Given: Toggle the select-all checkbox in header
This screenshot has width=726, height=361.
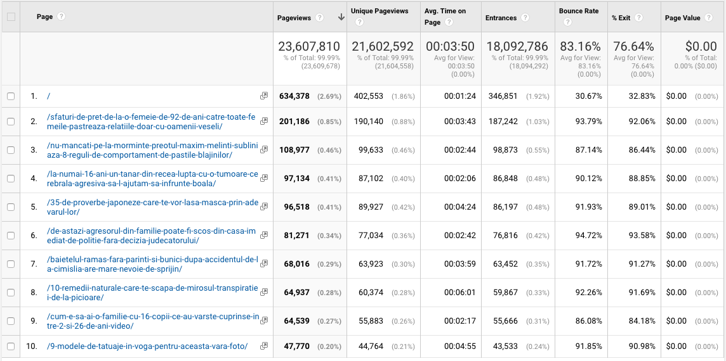Looking at the screenshot, I should pos(10,17).
